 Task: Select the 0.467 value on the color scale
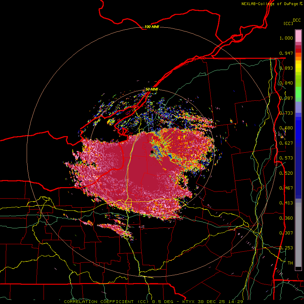pyautogui.click(x=286, y=188)
